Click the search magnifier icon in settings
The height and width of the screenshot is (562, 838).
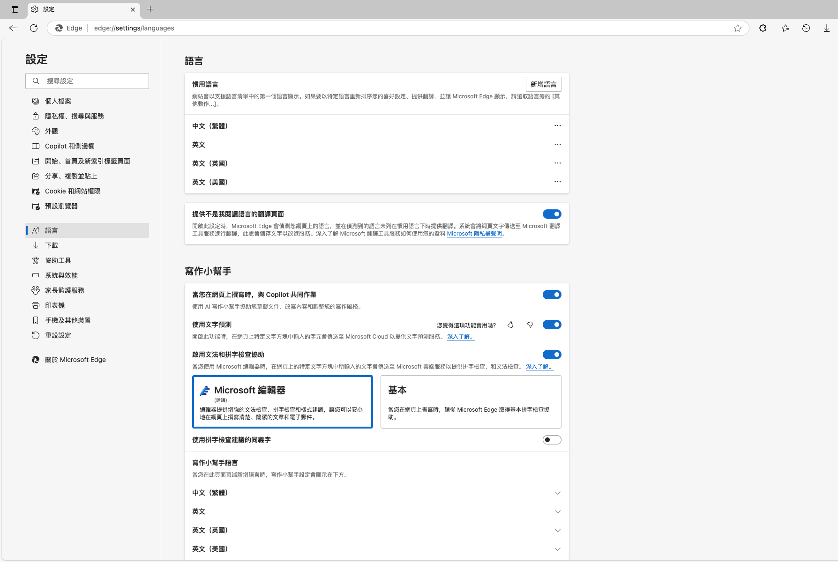pos(36,81)
